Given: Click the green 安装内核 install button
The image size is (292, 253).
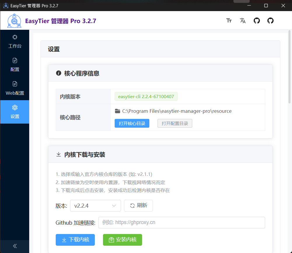Looking at the screenshot, I should click(x=122, y=240).
